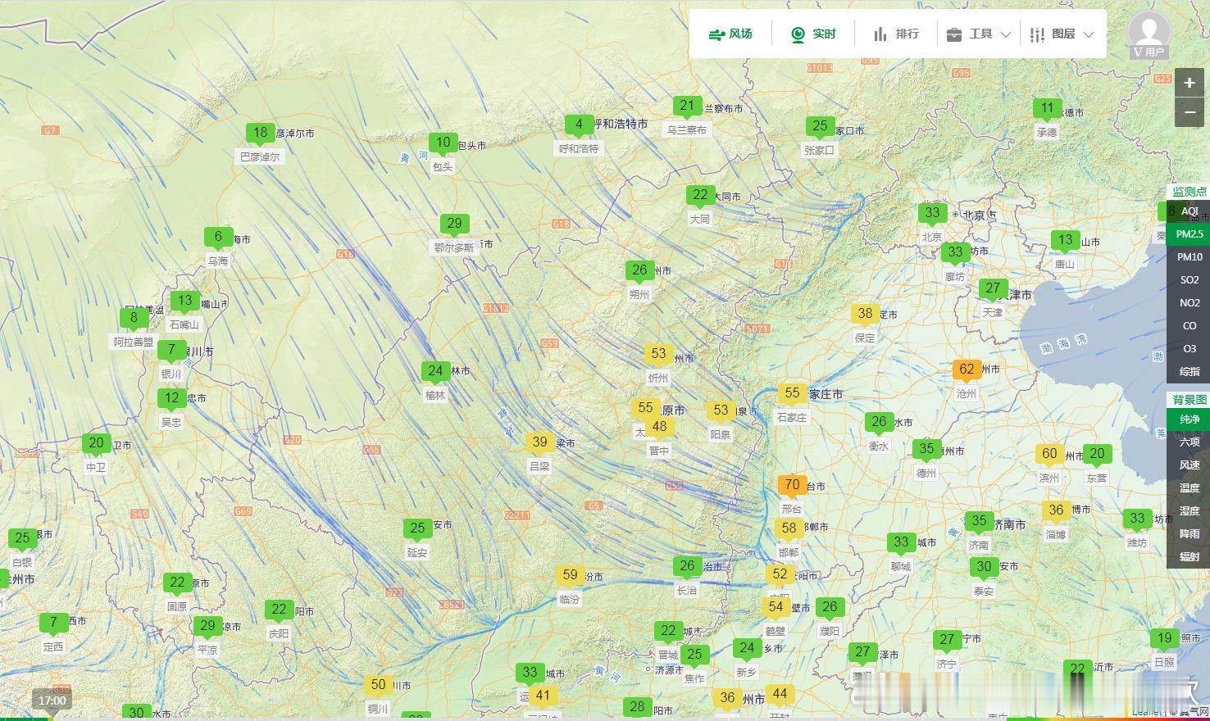This screenshot has height=721, width=1210.
Task: Open the 乌海 marker showing 6
Action: coord(218,238)
